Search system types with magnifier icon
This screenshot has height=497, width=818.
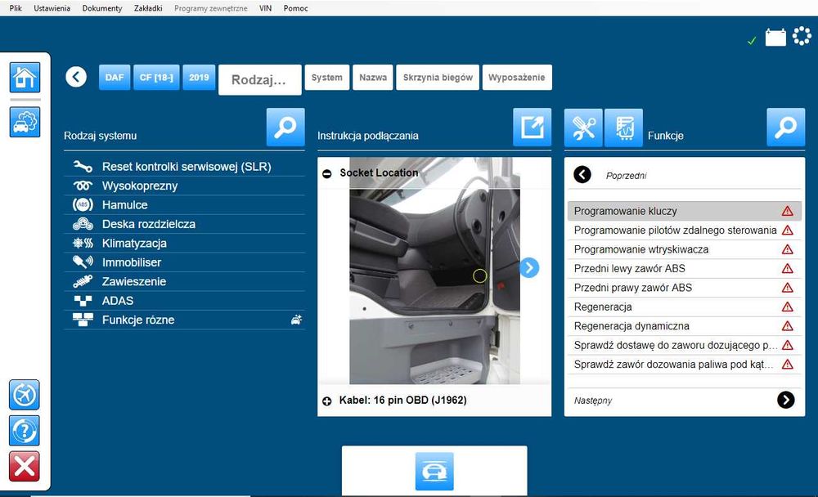click(285, 128)
